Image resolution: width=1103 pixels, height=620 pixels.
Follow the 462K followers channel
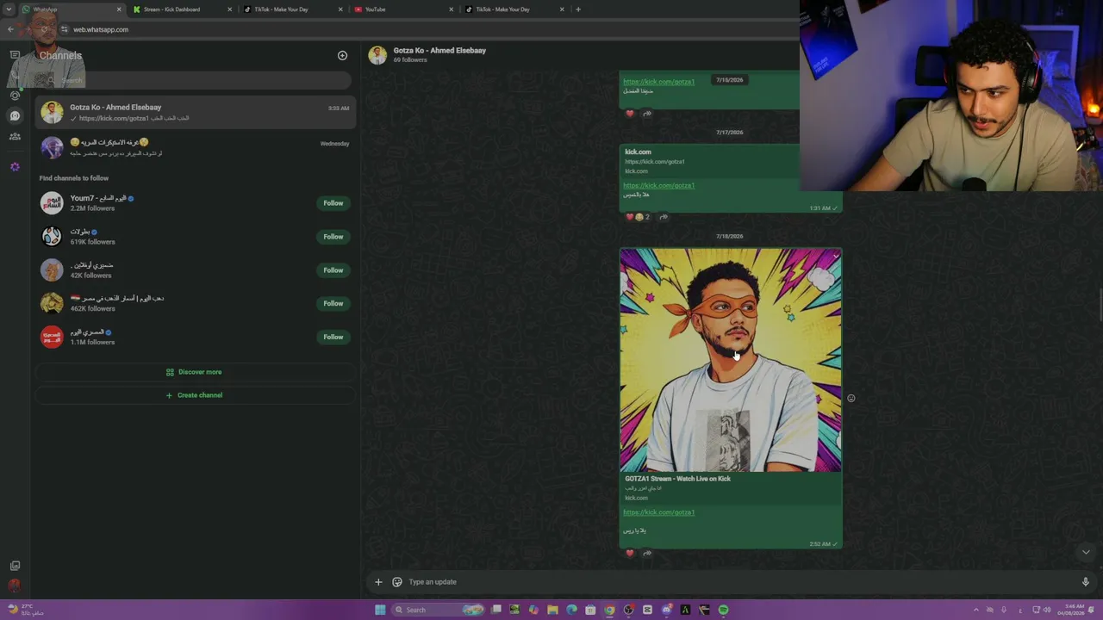coord(333,303)
